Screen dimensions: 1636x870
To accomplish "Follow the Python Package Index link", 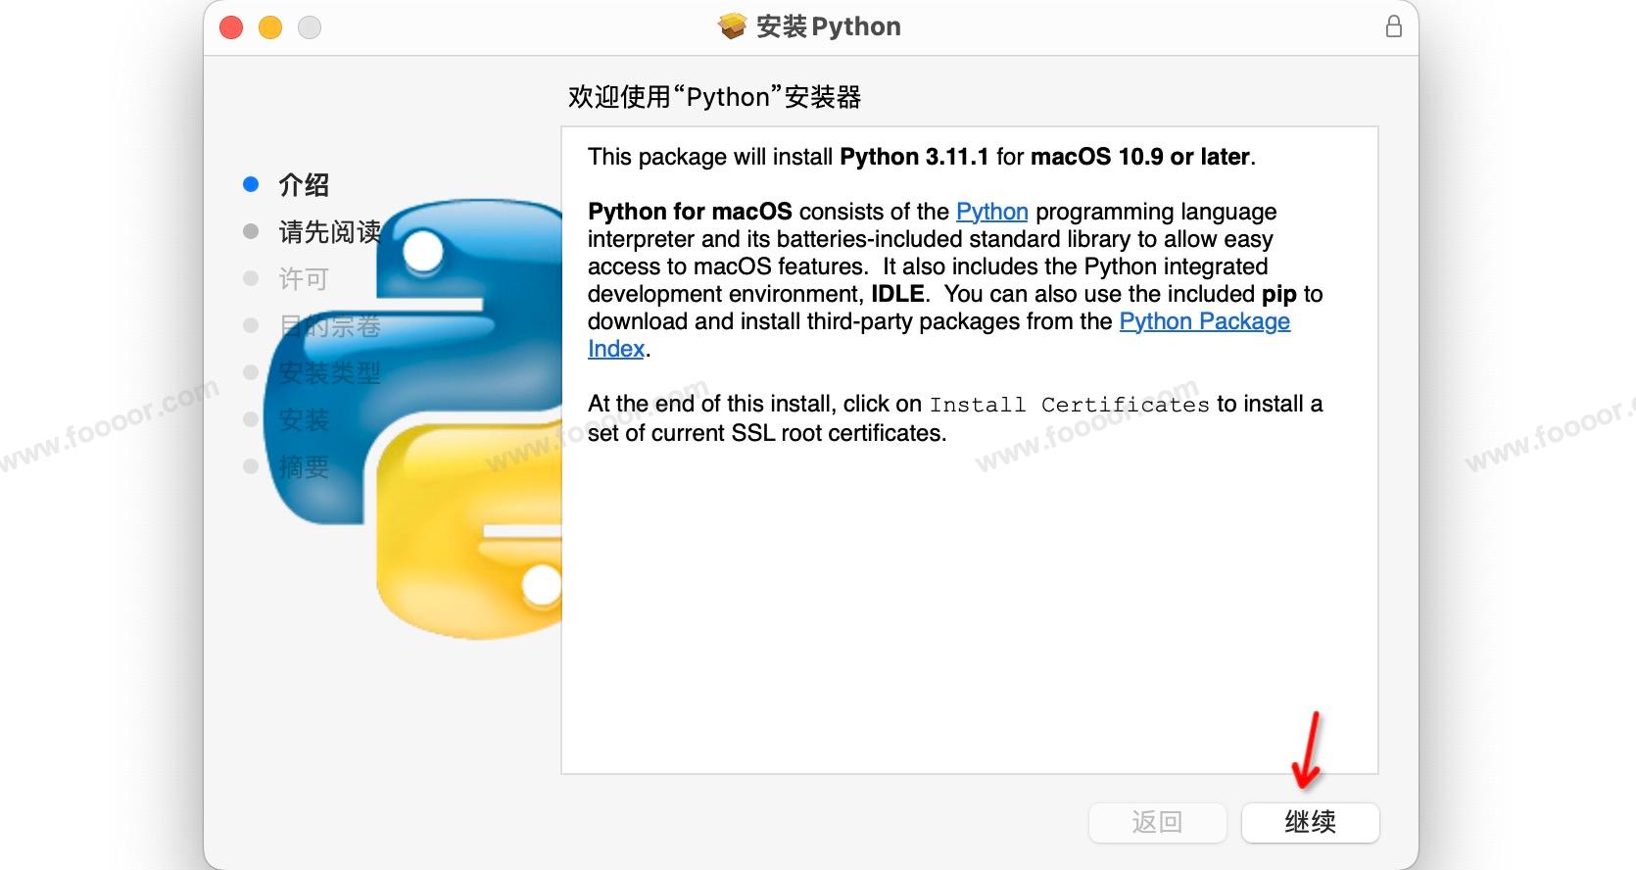I will [1204, 321].
